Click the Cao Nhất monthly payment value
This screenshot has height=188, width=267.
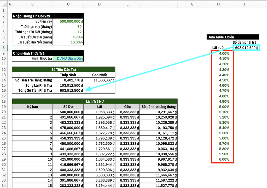[100, 80]
